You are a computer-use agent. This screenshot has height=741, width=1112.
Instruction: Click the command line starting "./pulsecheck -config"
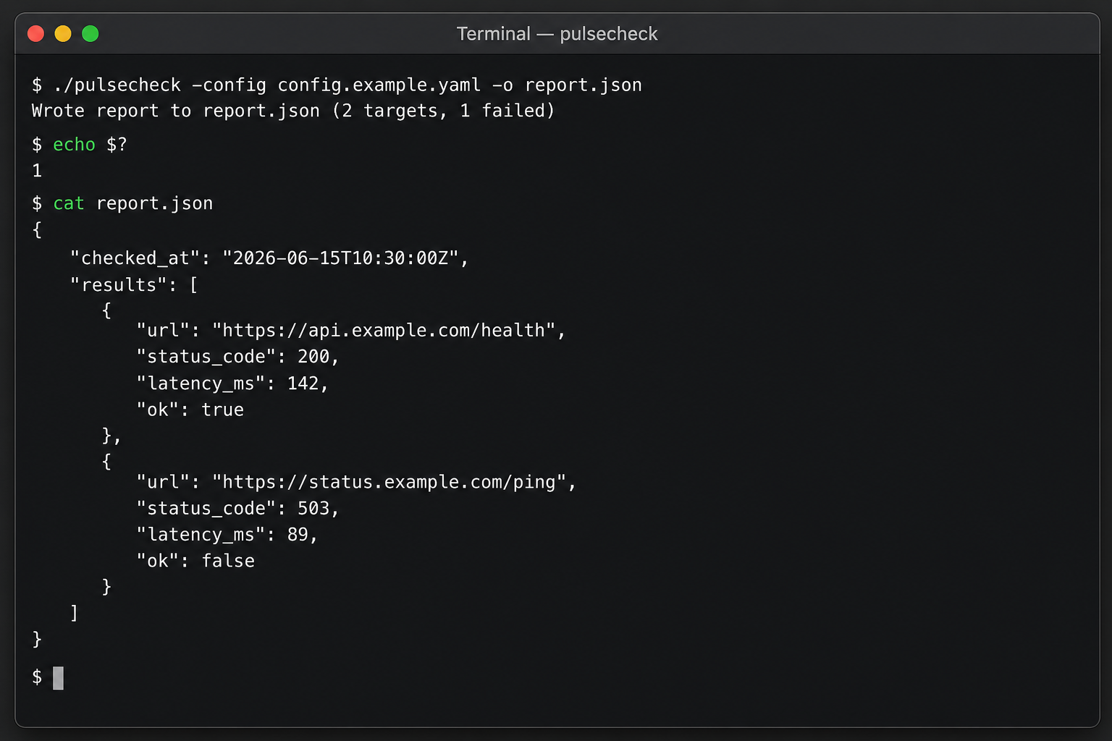click(x=337, y=85)
